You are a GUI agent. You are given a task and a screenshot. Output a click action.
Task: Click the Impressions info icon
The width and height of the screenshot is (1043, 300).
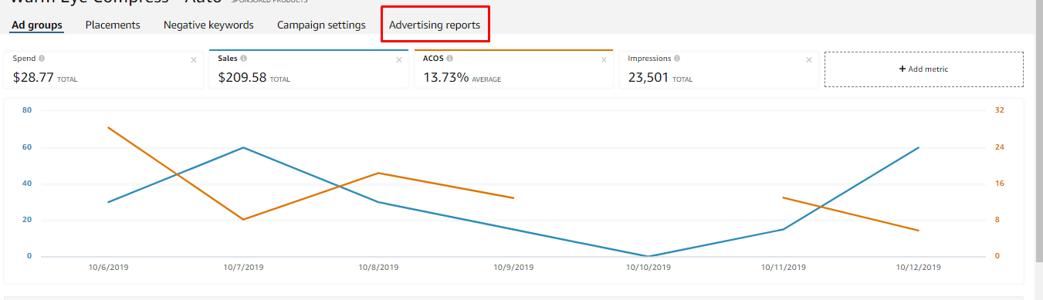click(677, 58)
